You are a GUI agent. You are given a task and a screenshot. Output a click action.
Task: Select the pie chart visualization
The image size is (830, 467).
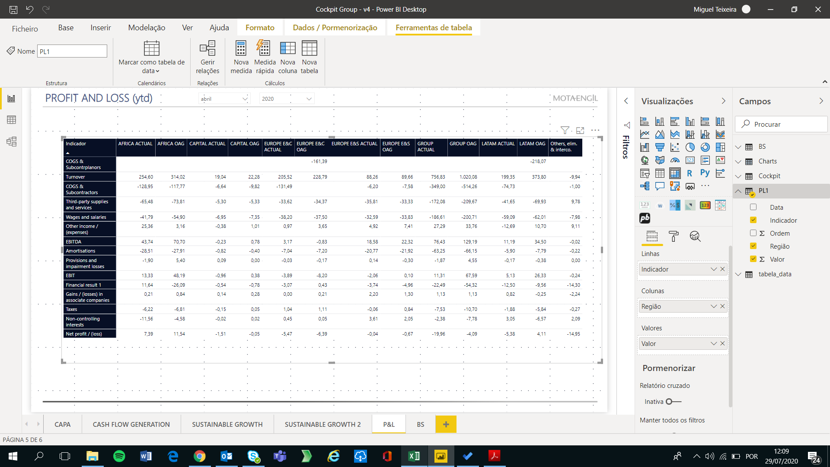(x=690, y=147)
